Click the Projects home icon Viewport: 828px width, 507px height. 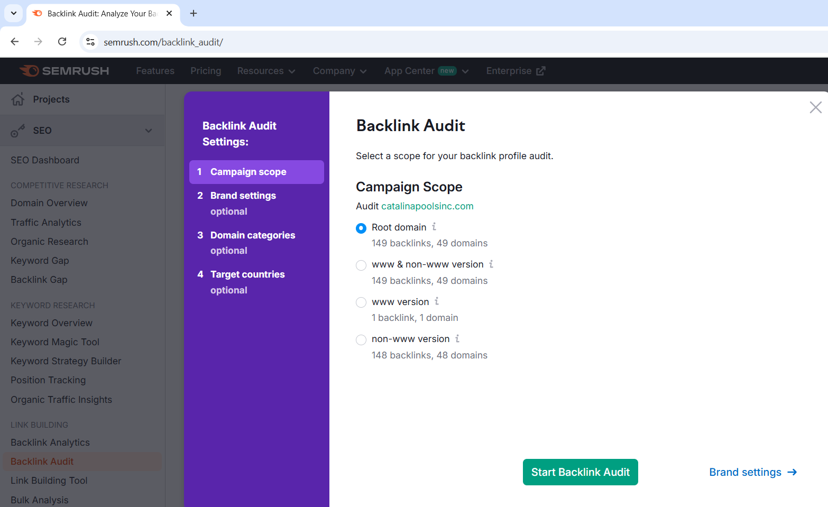(x=18, y=99)
